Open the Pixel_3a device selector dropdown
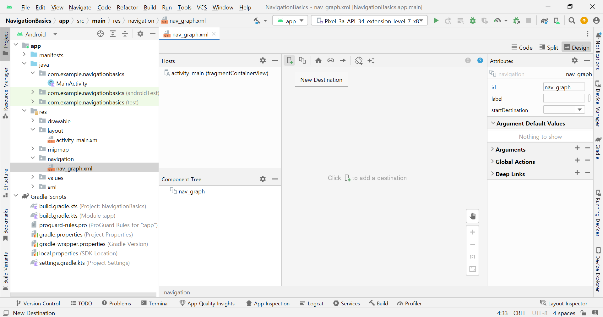Screen dimensions: 603x317 (x=369, y=21)
